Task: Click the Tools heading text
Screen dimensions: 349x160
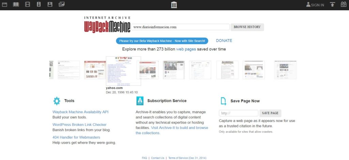Action: coord(69,101)
